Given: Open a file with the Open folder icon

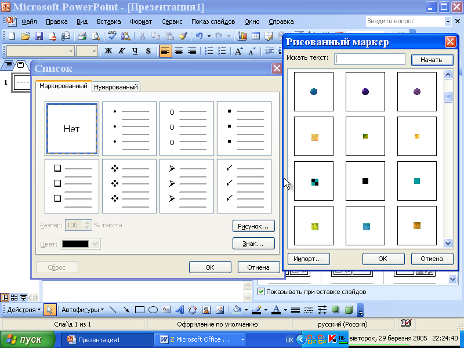Looking at the screenshot, I should tap(26, 36).
